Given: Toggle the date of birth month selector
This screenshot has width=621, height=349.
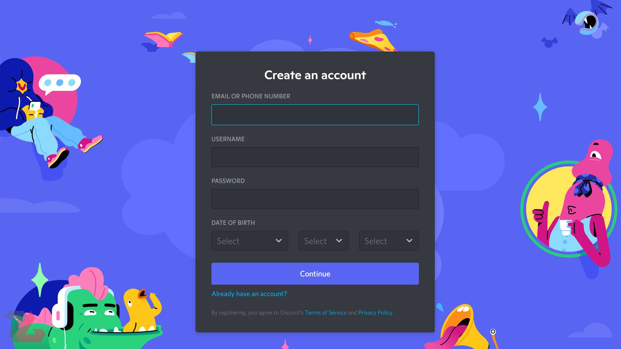Looking at the screenshot, I should click(249, 240).
